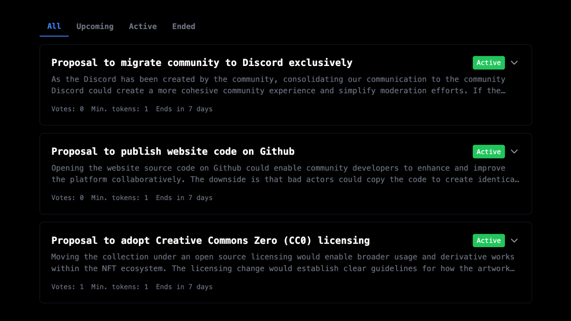
Task: Show the Ended proposals tab
Action: click(x=184, y=26)
